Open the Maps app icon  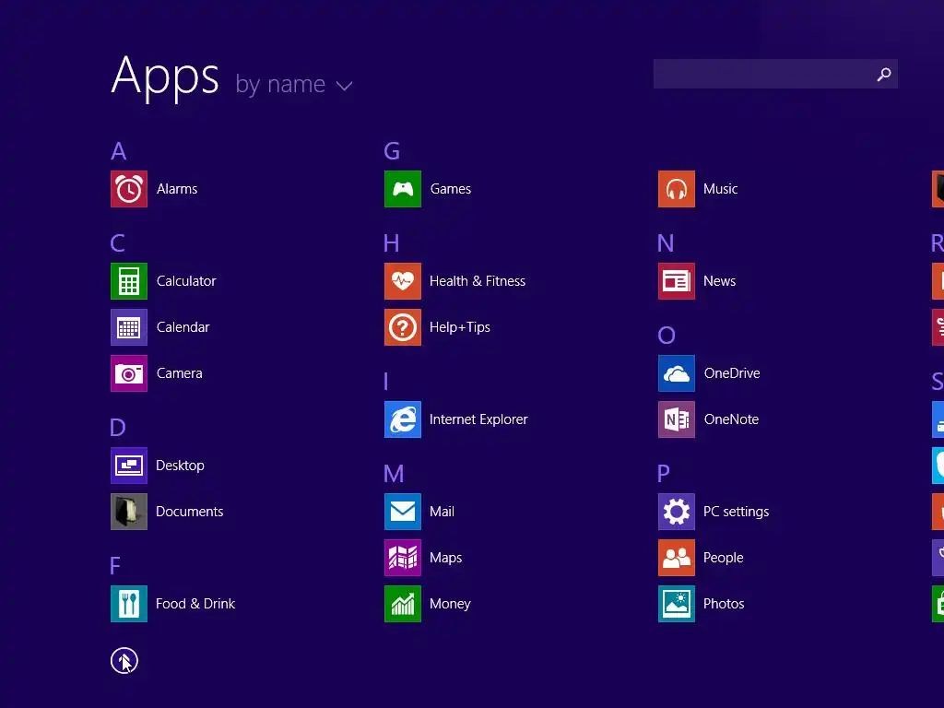point(403,558)
